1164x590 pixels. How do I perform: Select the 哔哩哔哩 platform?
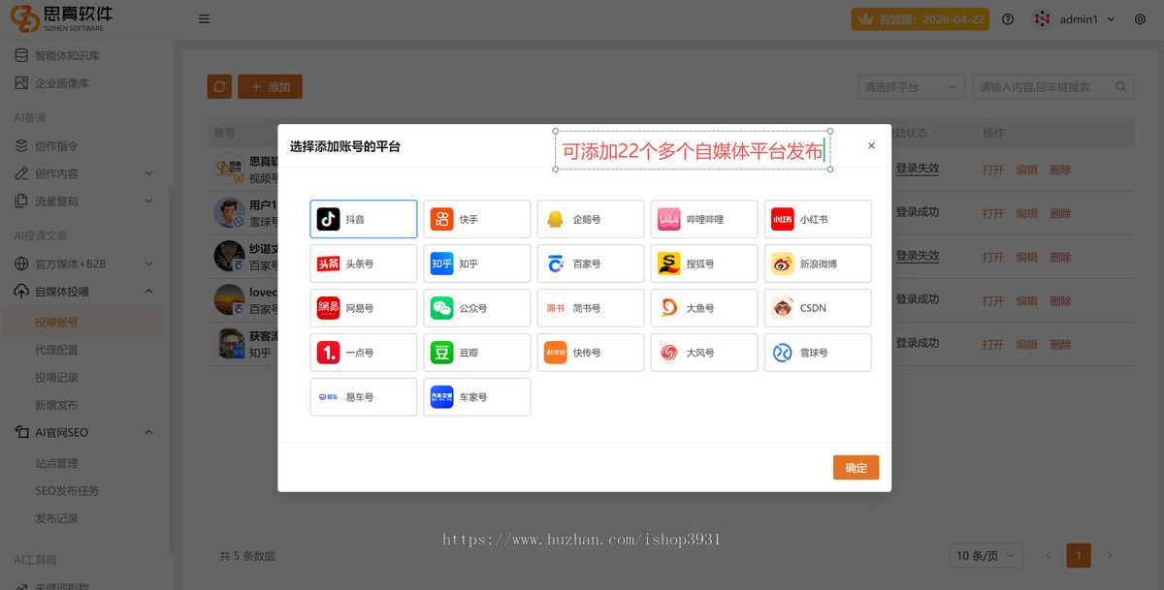pos(704,219)
